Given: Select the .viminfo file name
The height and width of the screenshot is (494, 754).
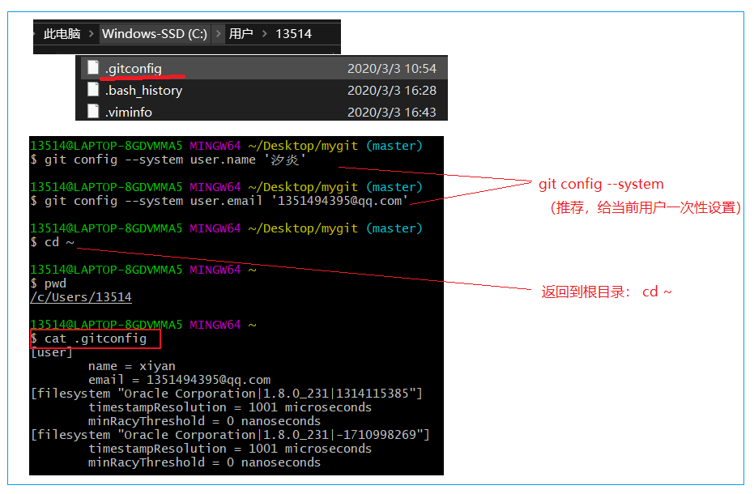Looking at the screenshot, I should tap(129, 112).
